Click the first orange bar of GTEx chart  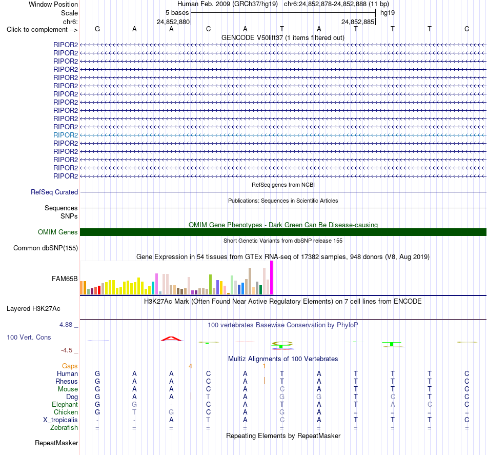82,288
